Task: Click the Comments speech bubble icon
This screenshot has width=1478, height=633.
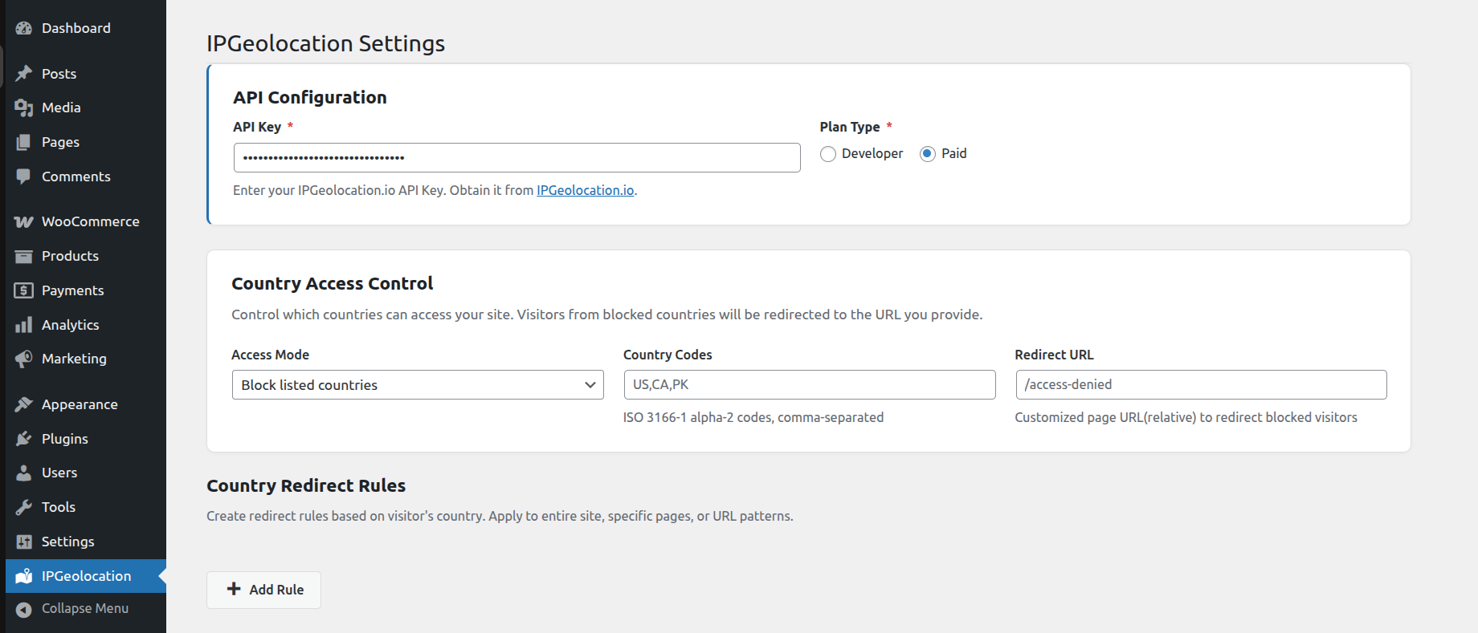Action: click(23, 177)
